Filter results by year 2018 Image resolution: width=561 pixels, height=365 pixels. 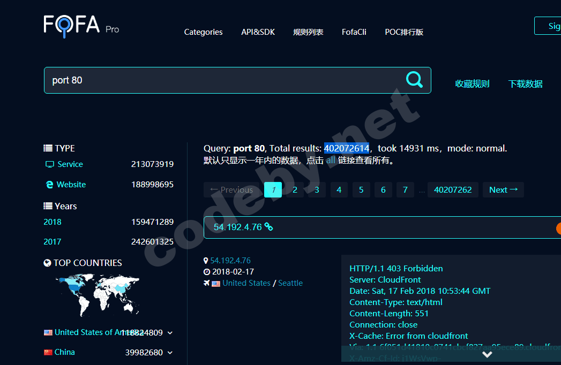point(52,222)
